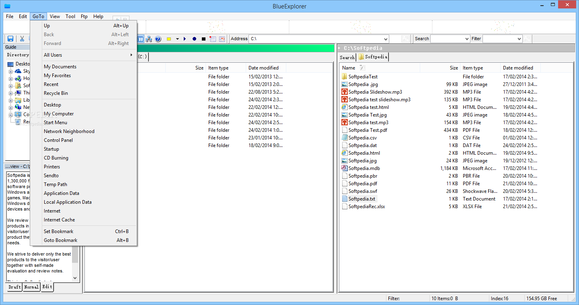Image resolution: width=579 pixels, height=305 pixels.
Task: Click the spreadsheet icon of Softpedia.csv
Action: tap(344, 138)
